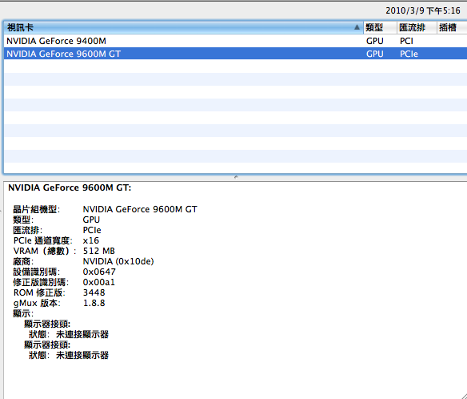
Task: Select the NVIDIA GeForce 9400M row
Action: 235,41
